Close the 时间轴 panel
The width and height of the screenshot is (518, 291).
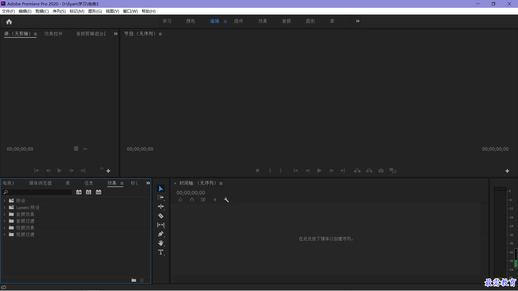175,183
